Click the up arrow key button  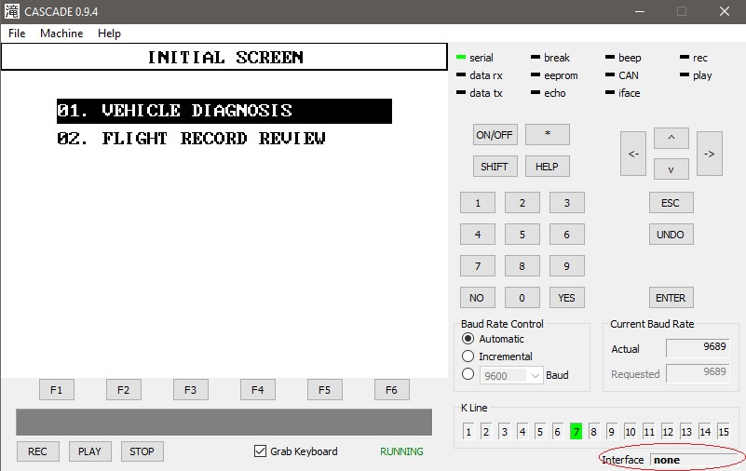coord(671,138)
